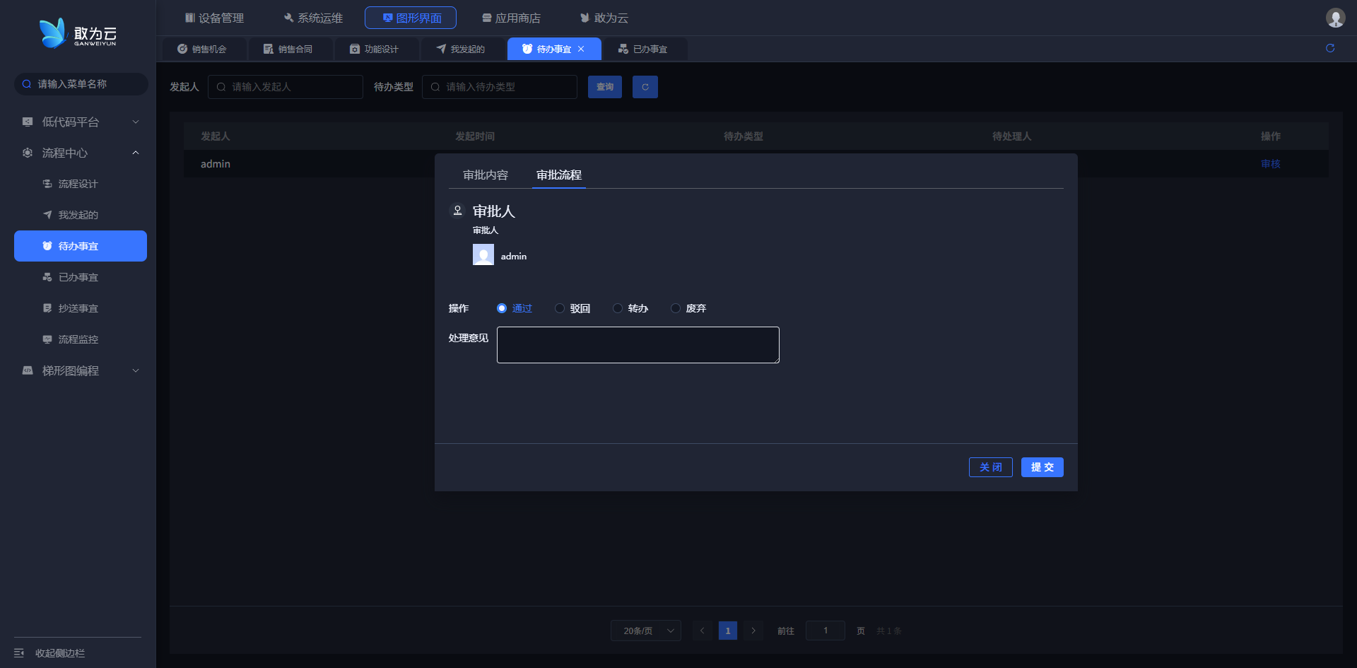Click the 收起侧边栏 collapse sidebar icon
This screenshot has width=1357, height=668.
point(20,652)
